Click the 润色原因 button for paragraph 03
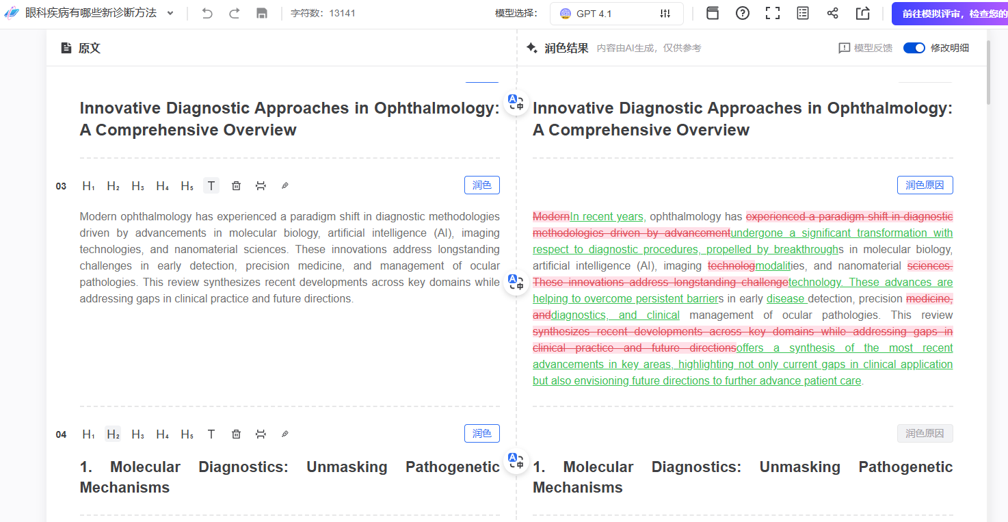This screenshot has height=522, width=1008. [925, 185]
